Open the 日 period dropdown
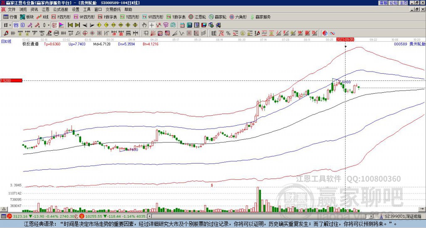 (7, 25)
